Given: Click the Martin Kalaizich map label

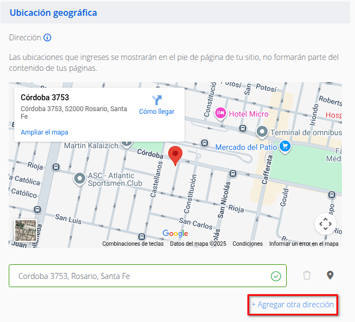Looking at the screenshot, I should point(91,145).
